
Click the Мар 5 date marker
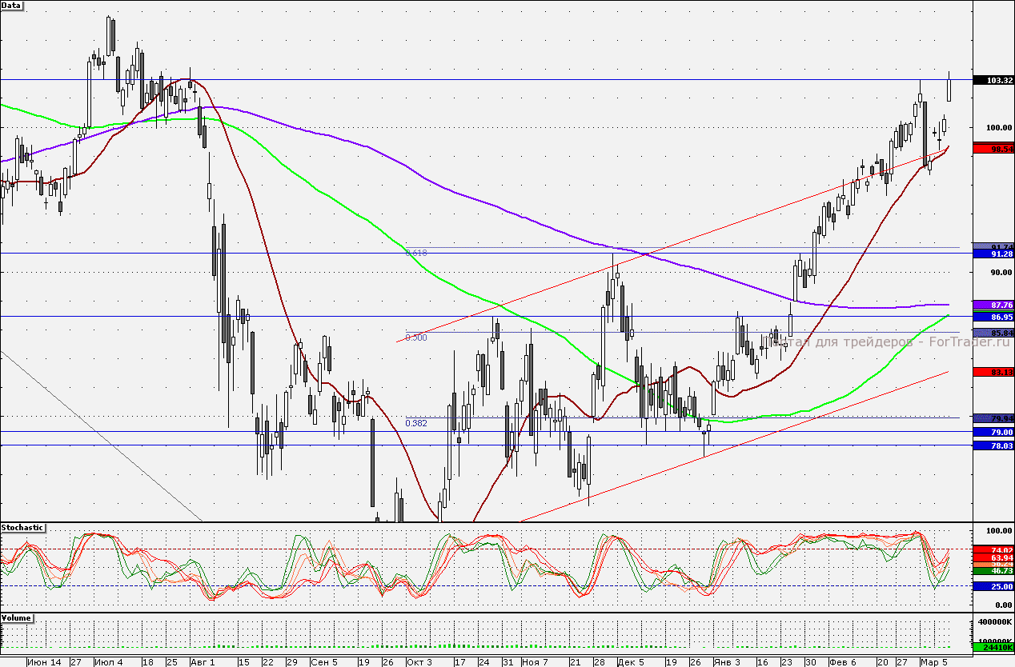[933, 662]
